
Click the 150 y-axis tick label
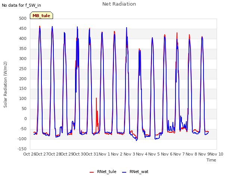click(23, 88)
